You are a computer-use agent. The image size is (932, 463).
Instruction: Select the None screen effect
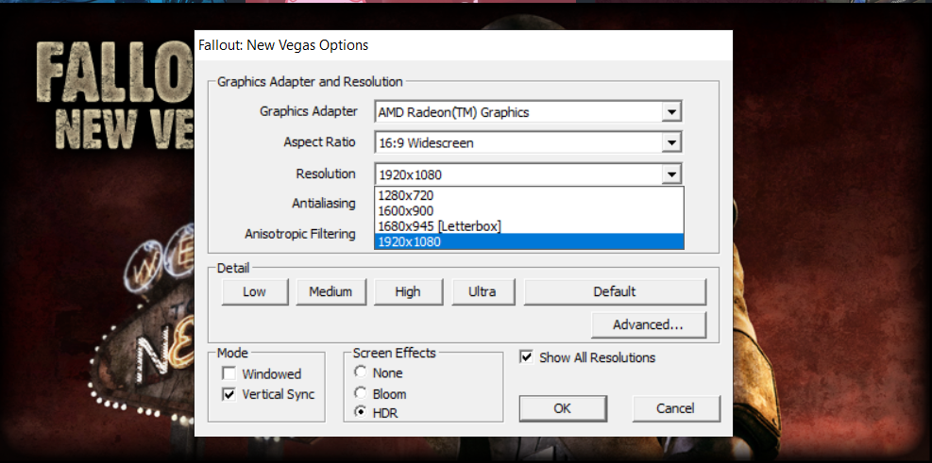point(360,372)
